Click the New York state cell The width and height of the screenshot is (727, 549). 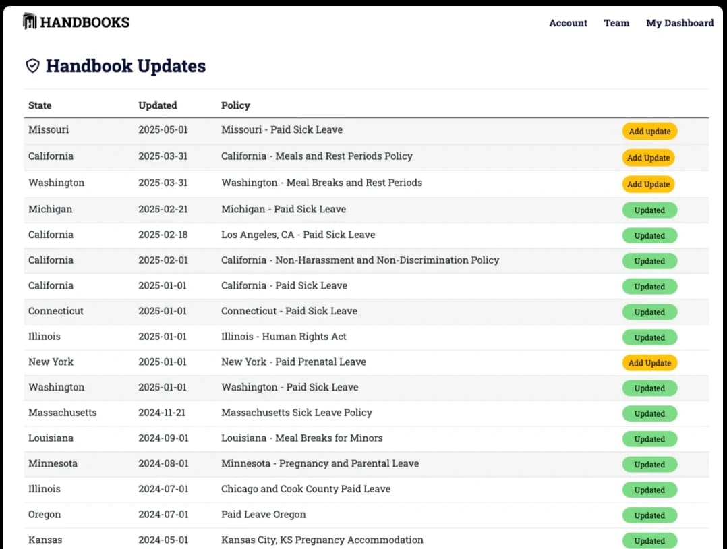pyautogui.click(x=51, y=362)
